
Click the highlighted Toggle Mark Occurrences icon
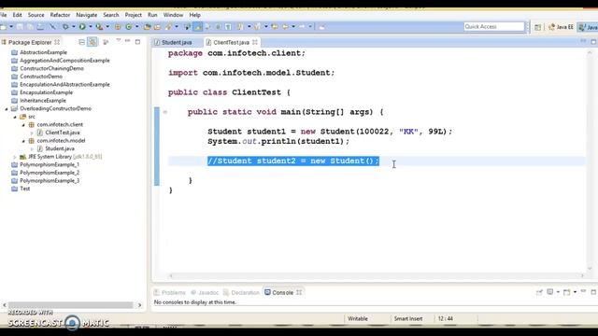(198, 27)
